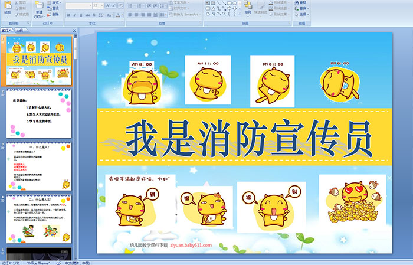Click the Replace (替换) button

[x=302, y=8]
